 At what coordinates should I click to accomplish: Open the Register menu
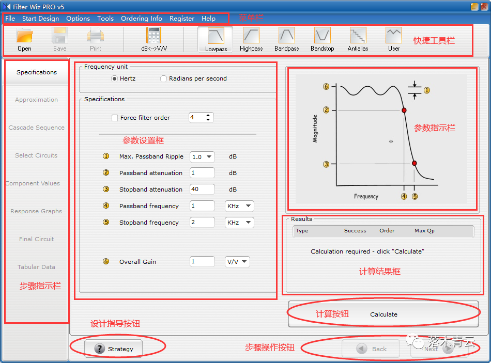(x=182, y=19)
